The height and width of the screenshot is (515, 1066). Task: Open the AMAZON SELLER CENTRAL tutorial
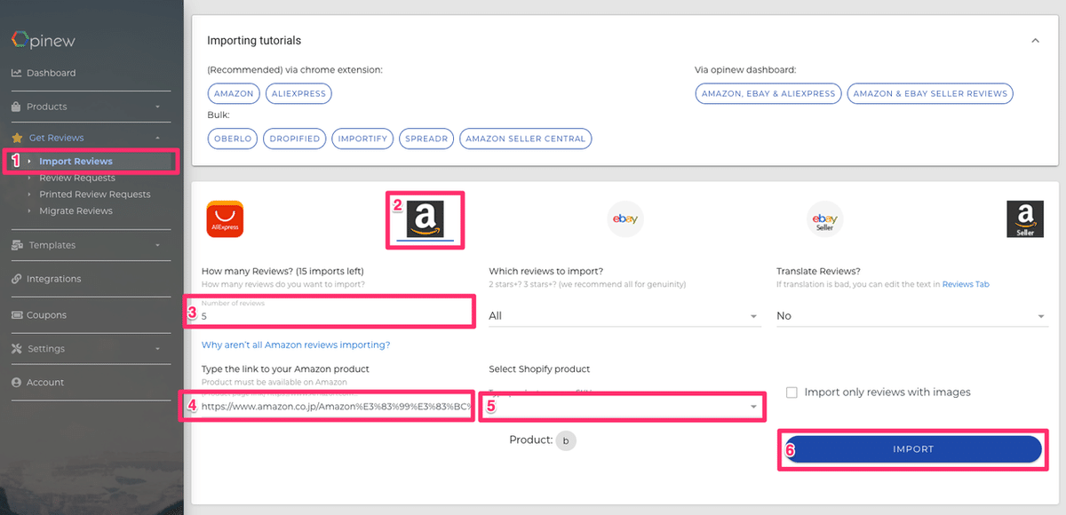tap(526, 139)
